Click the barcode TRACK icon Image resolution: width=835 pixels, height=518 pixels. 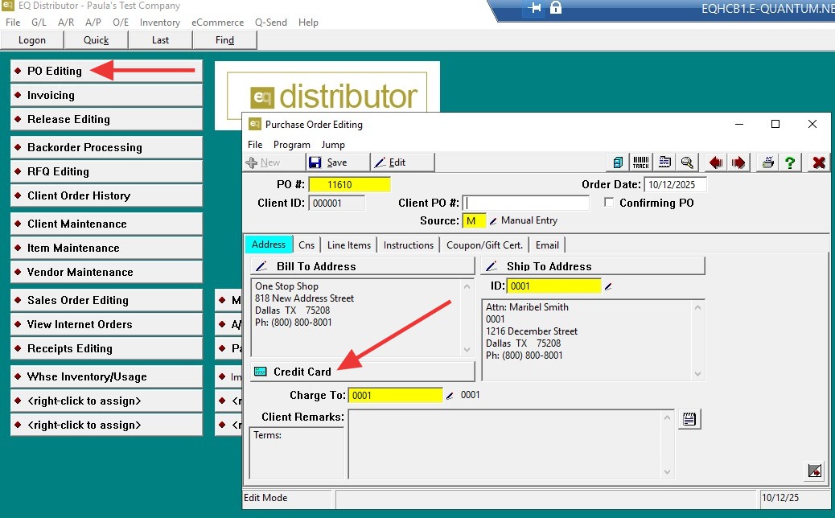pos(640,162)
